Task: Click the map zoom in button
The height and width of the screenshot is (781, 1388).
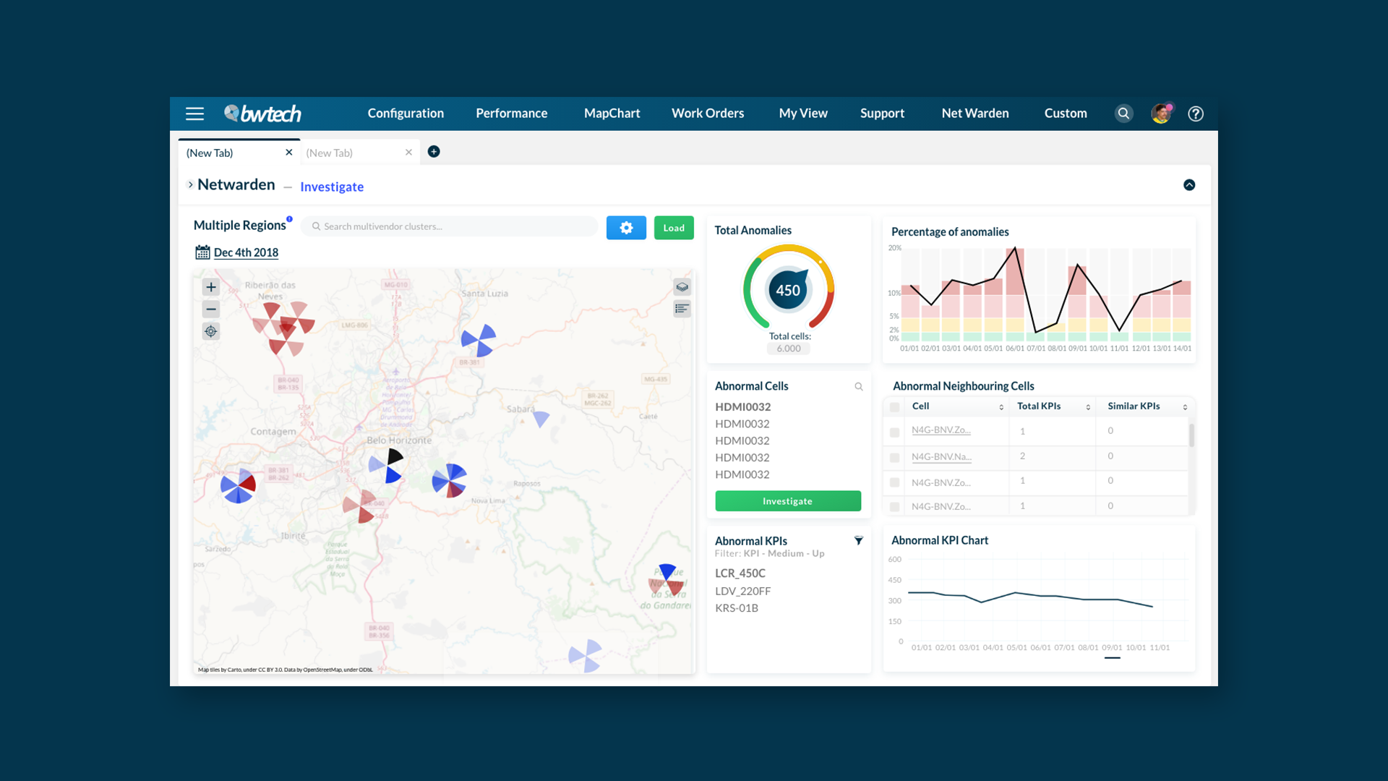Action: [210, 287]
